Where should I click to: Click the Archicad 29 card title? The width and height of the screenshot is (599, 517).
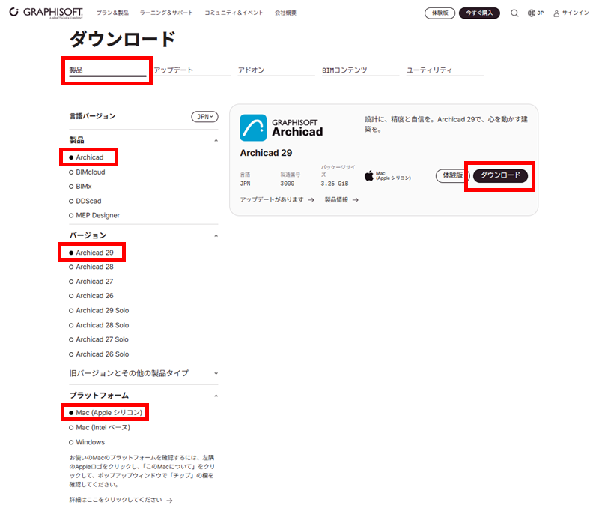click(x=266, y=153)
